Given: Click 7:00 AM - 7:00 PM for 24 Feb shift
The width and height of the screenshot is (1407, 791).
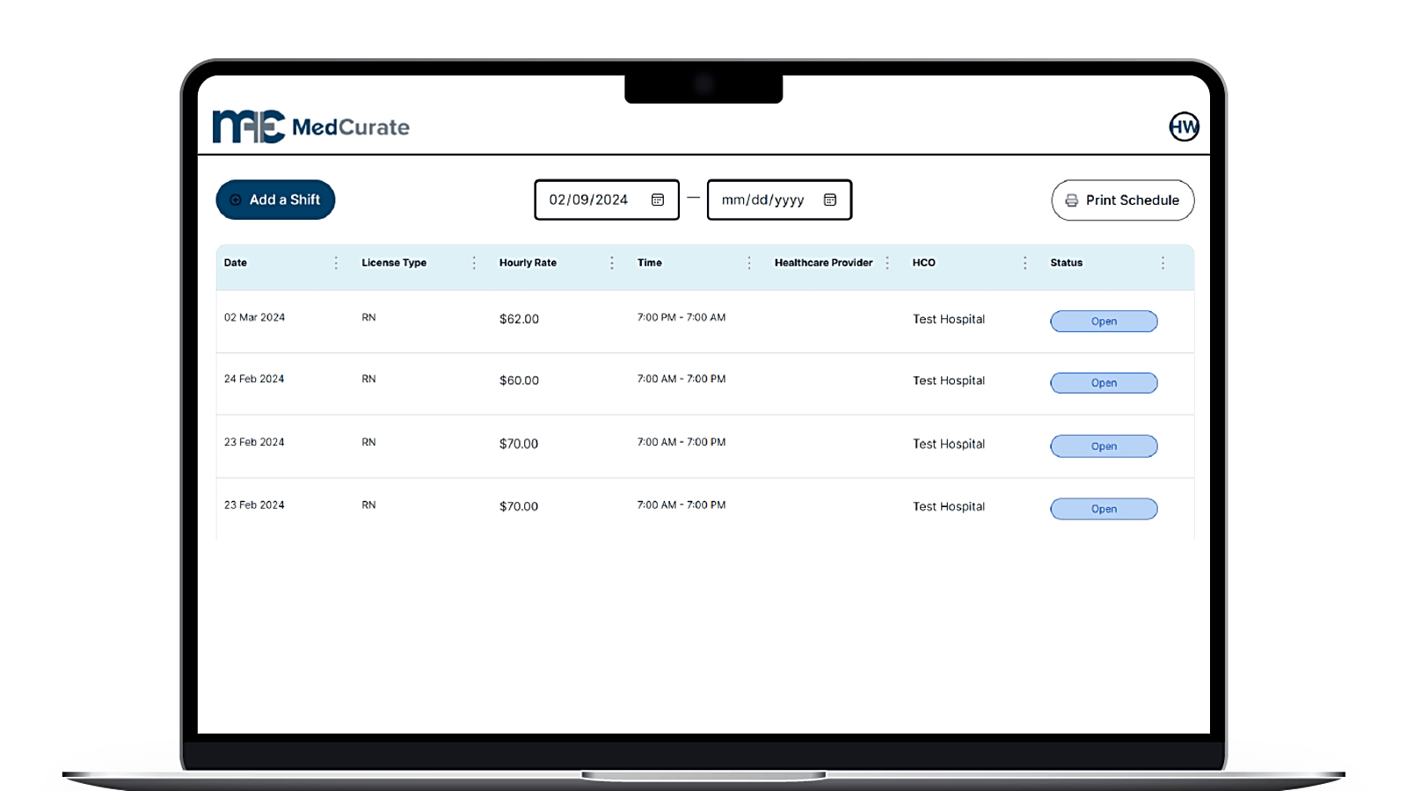Looking at the screenshot, I should [682, 379].
